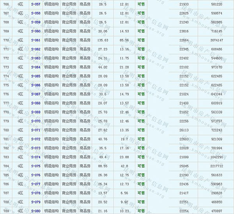Select total price cell 3074147

216,40
